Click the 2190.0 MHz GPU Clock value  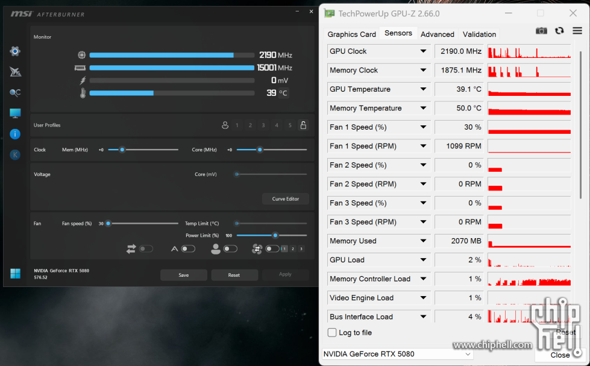pyautogui.click(x=459, y=51)
